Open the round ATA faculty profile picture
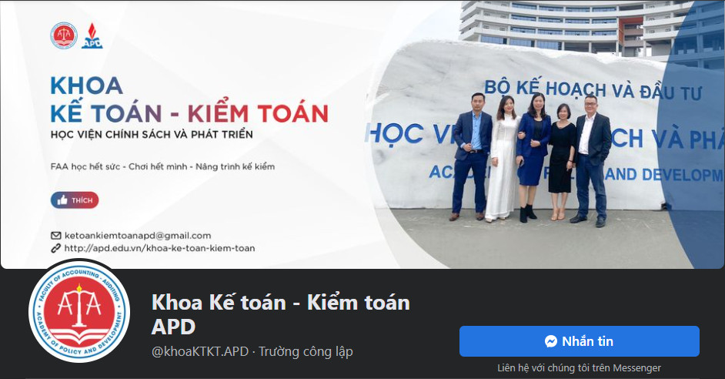This screenshot has height=379, width=725. pos(79,310)
